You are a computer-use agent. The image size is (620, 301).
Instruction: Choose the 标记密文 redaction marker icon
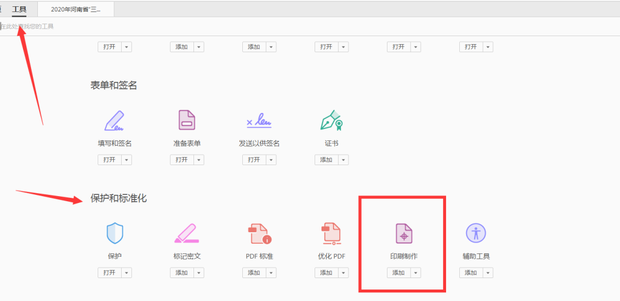click(187, 233)
